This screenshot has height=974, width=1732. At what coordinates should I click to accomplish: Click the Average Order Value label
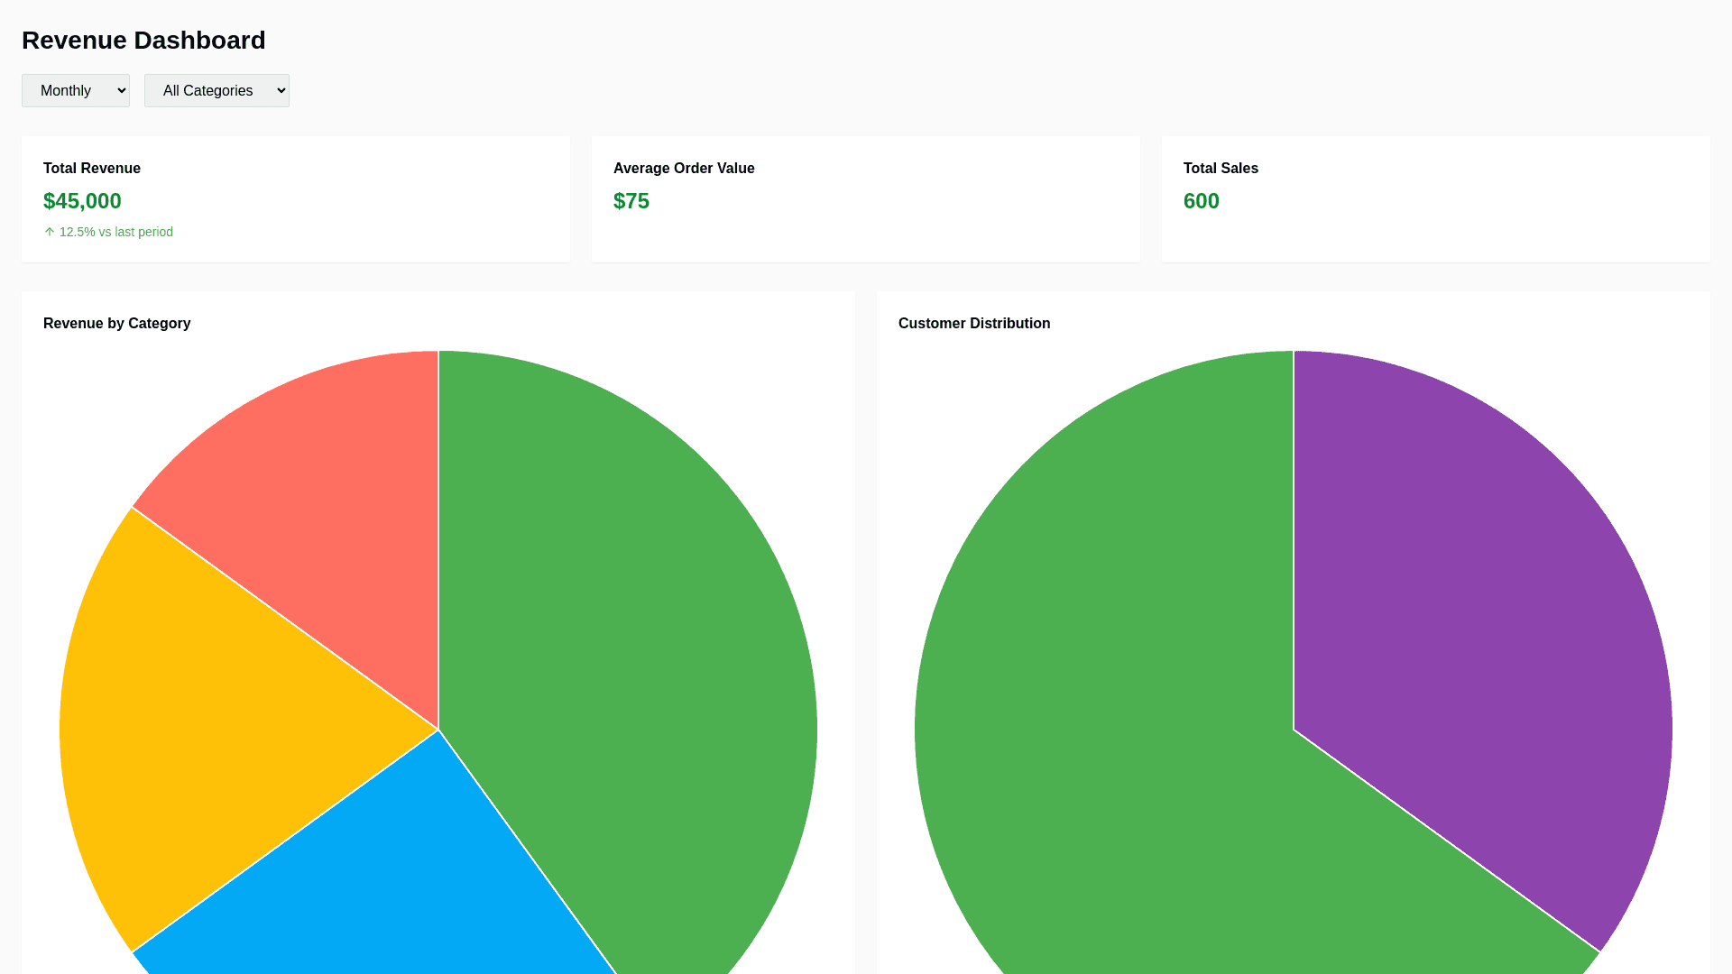click(684, 169)
